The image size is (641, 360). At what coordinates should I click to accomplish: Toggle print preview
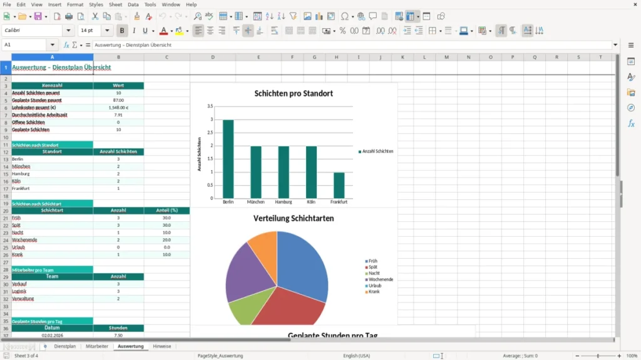coord(81,16)
